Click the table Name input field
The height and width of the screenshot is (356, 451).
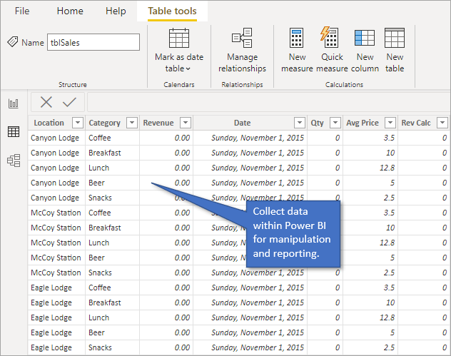pyautogui.click(x=93, y=43)
